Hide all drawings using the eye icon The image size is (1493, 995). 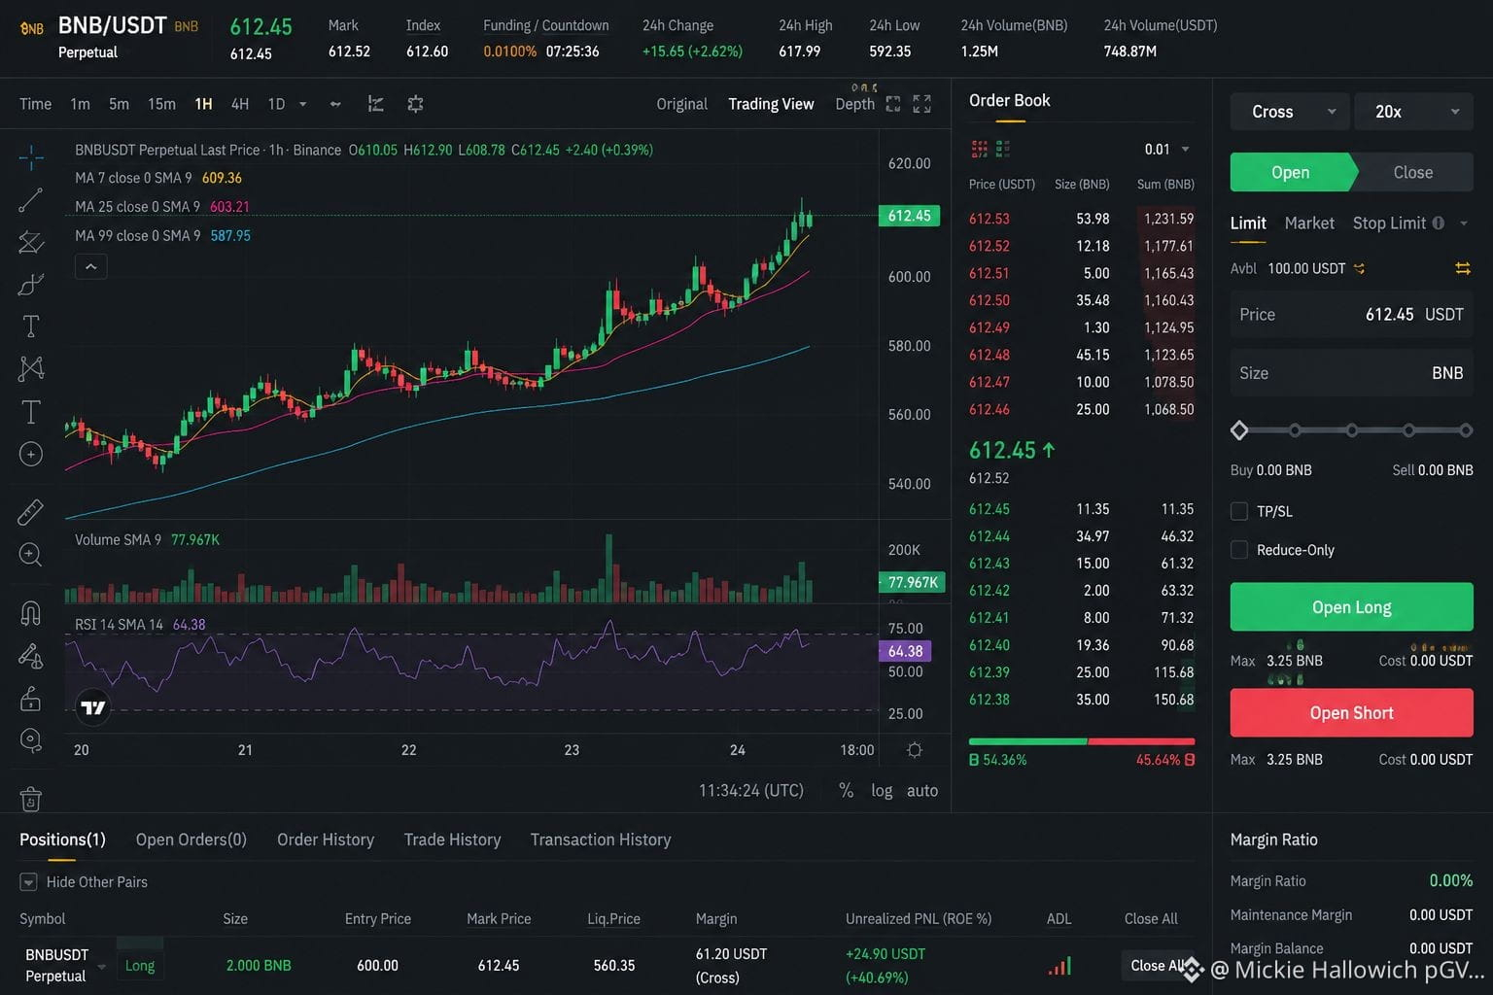coord(31,741)
